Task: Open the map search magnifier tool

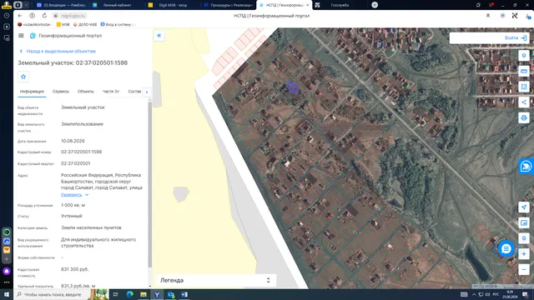Action: (523, 238)
